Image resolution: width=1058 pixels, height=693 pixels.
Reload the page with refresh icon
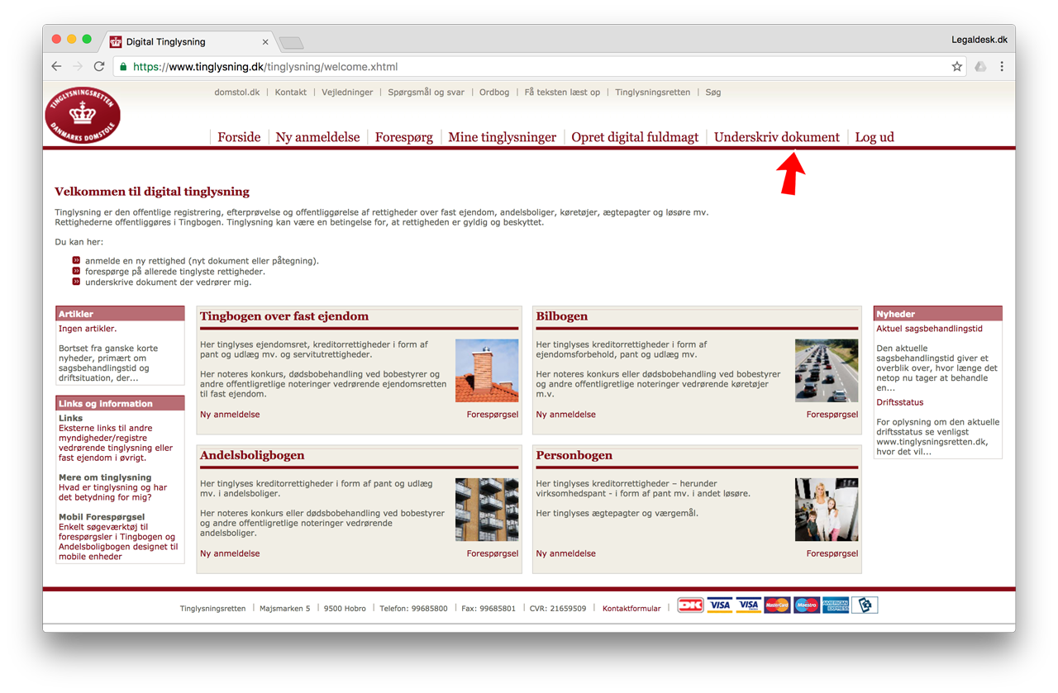(99, 67)
